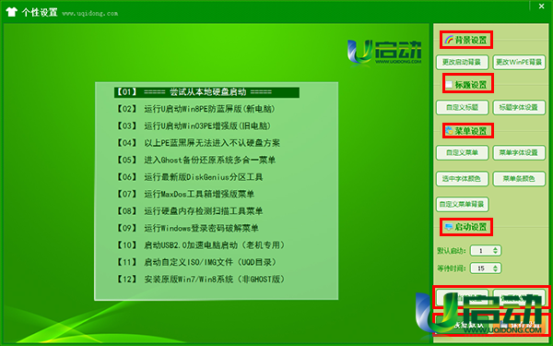Screen dimensions: 553x346
Task: Click the 菜单设置 section icon
Action: pyautogui.click(x=449, y=131)
